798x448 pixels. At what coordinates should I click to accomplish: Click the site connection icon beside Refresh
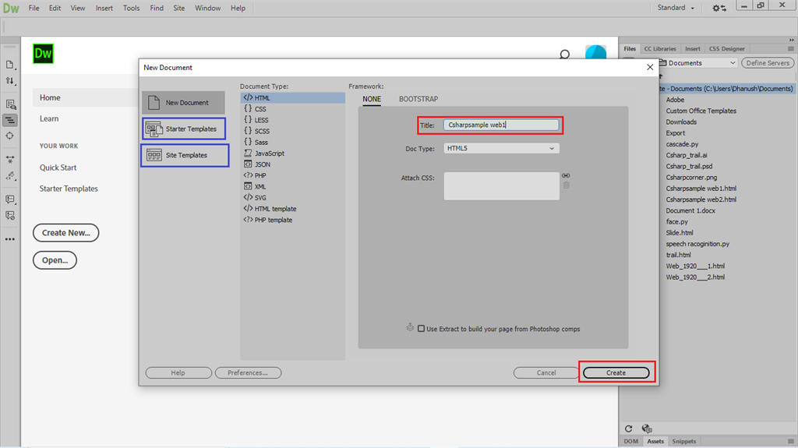(647, 429)
